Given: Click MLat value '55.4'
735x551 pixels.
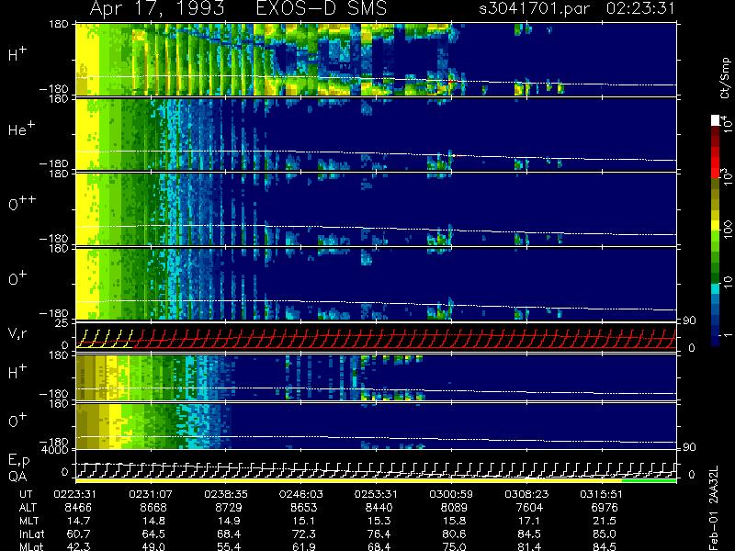Looking at the screenshot, I should pyautogui.click(x=229, y=546).
